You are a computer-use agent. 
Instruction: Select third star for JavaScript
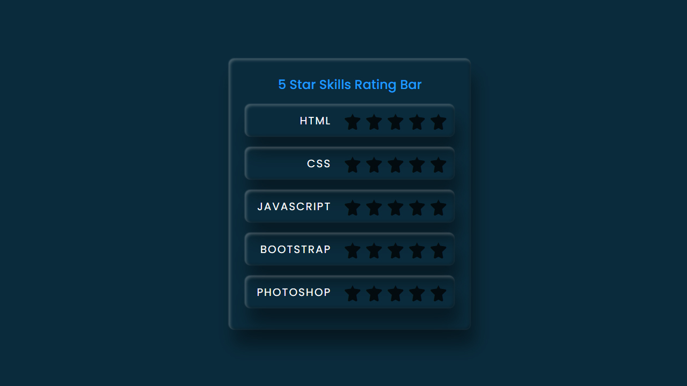click(x=396, y=207)
